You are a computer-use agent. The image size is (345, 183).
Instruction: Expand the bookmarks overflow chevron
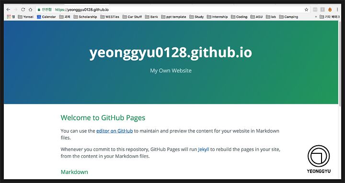coord(316,17)
